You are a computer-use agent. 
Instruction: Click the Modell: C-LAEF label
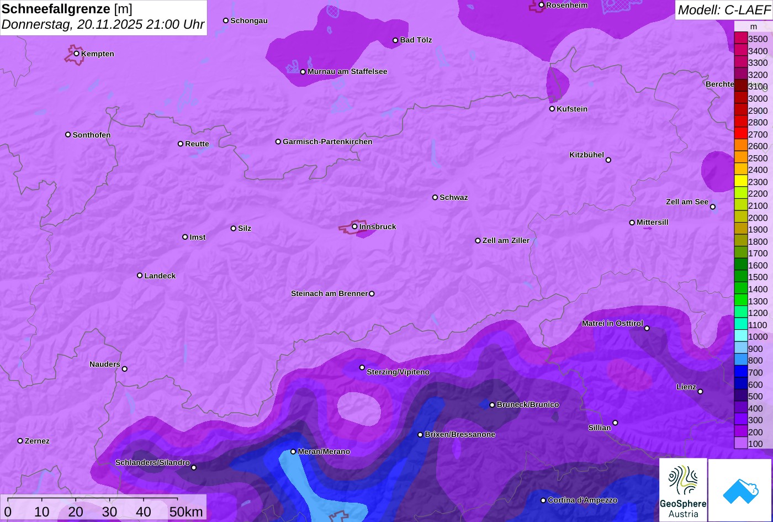coord(723,10)
